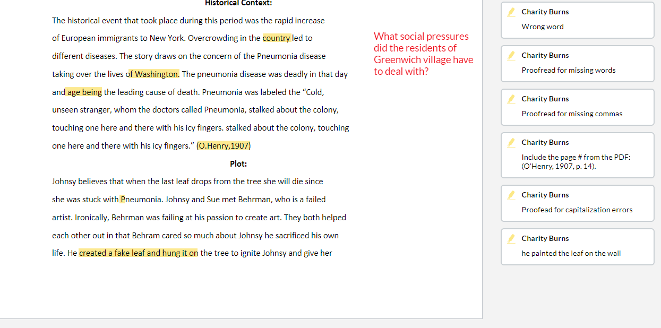Click highlighter icon on the page number comment
Image resolution: width=661 pixels, height=328 pixels.
pos(511,142)
